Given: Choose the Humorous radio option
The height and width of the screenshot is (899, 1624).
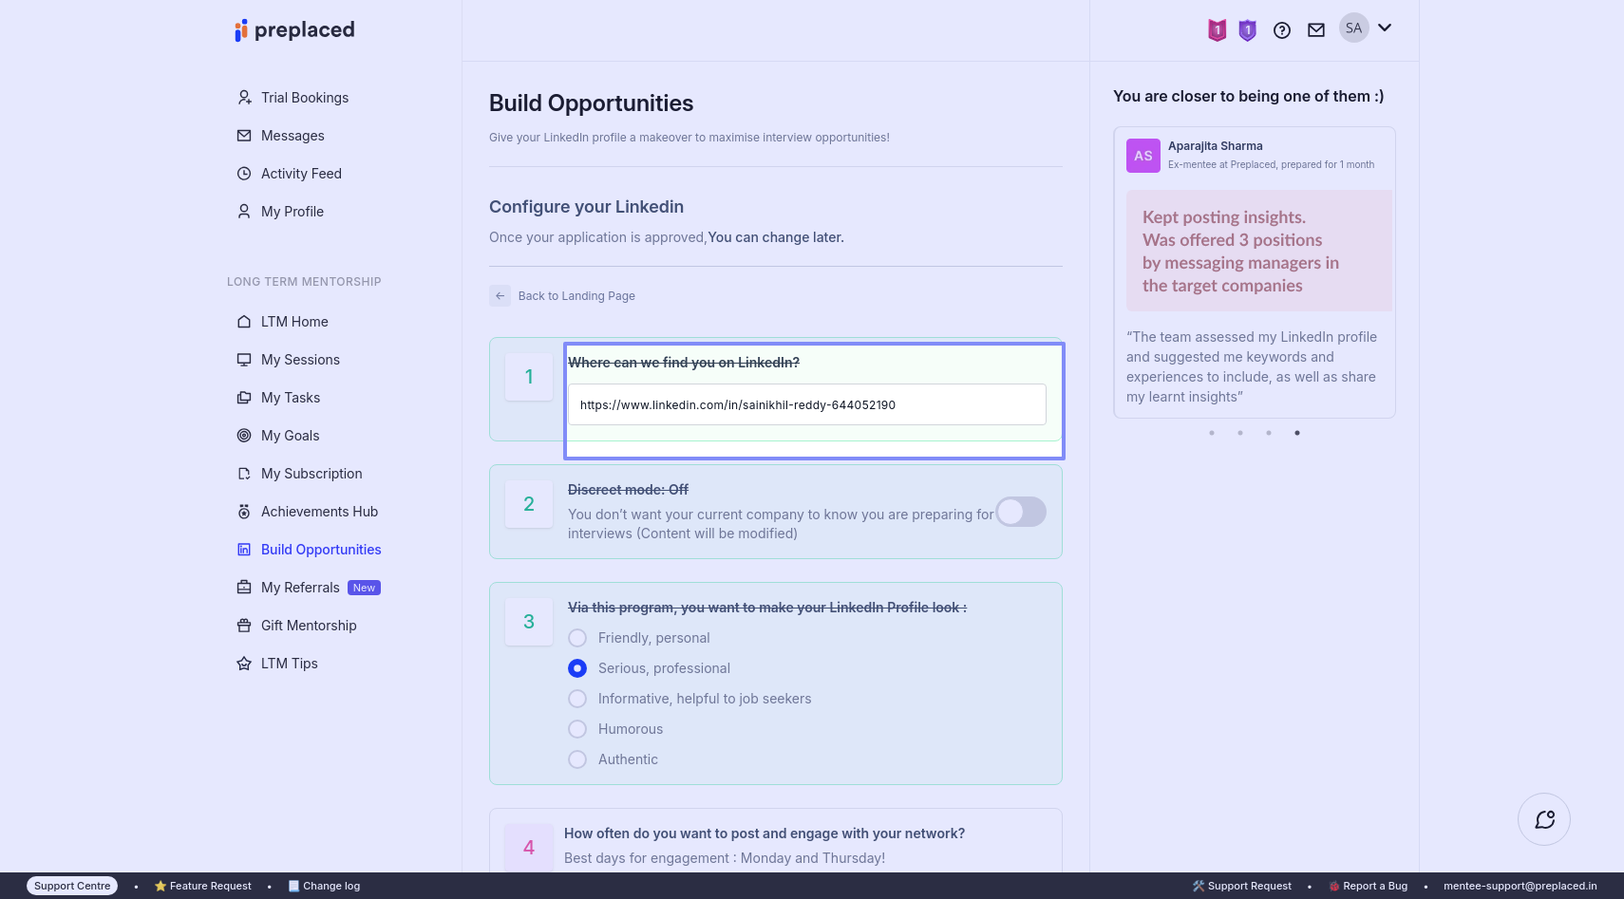Looking at the screenshot, I should point(577,729).
